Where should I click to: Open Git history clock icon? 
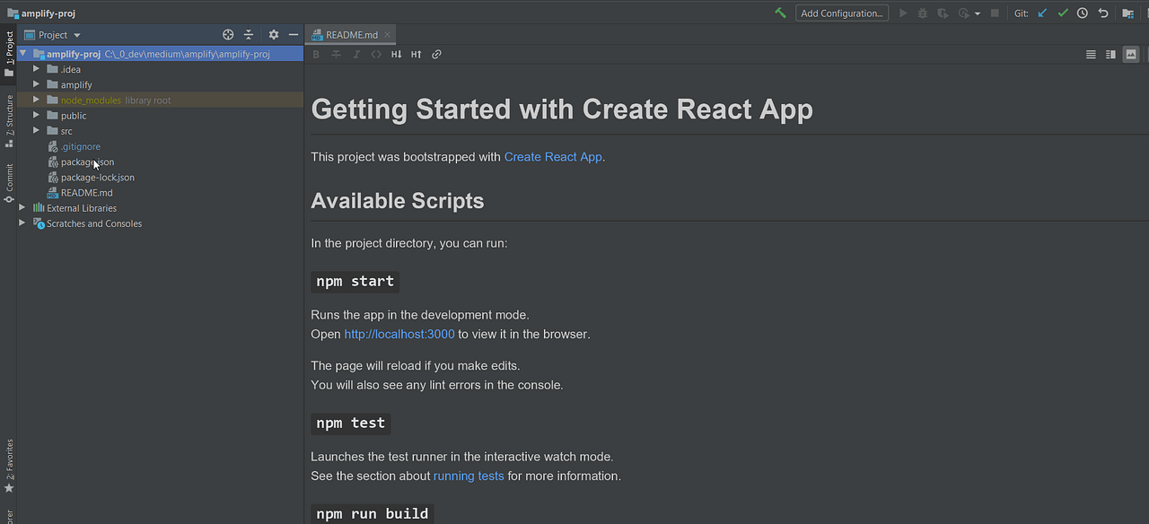1083,13
